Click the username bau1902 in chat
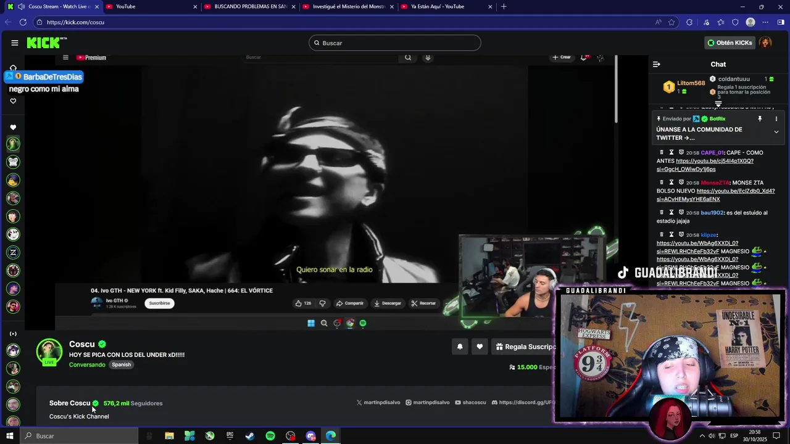The width and height of the screenshot is (790, 444). coord(712,213)
